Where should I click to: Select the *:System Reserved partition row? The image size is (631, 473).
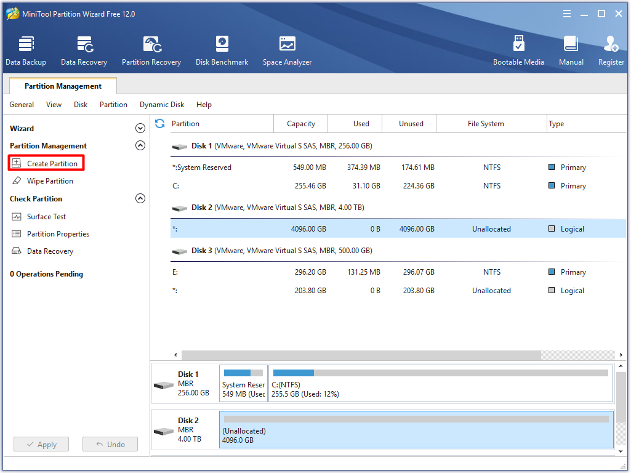(x=398, y=168)
